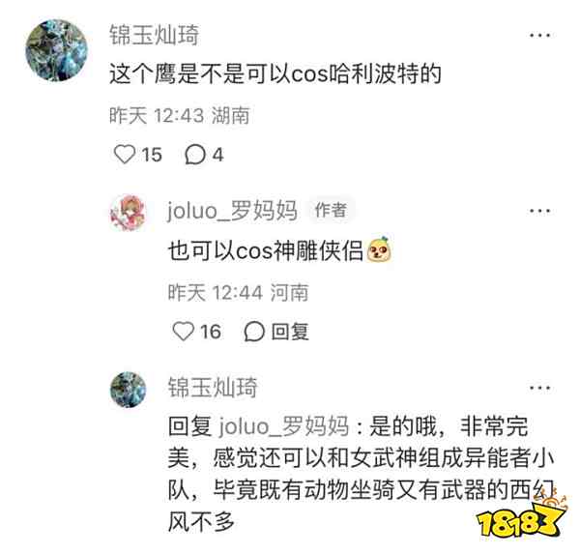Select comment text 这个鹰是不是可以cos哈利波特的

(x=275, y=73)
